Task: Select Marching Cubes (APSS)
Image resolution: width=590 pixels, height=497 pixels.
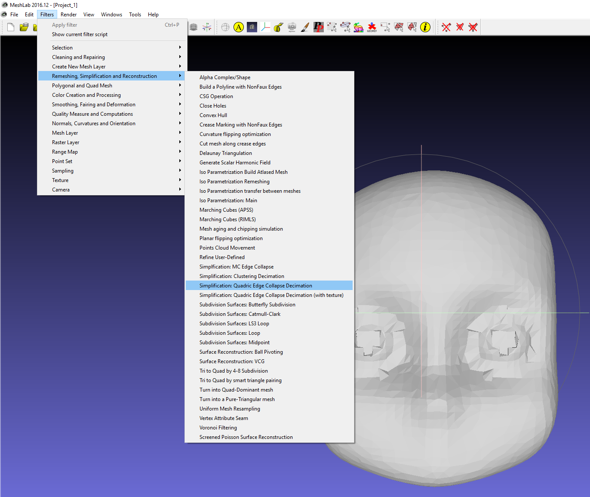Action: [x=269, y=210]
